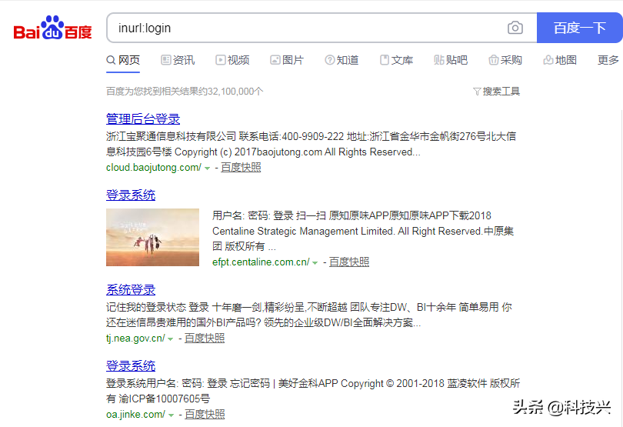
Task: Open 百度快照 for efpt.centaline.com.cn result
Action: (349, 262)
